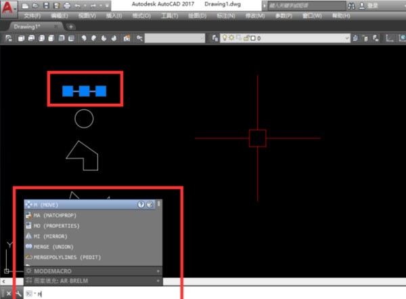
Task: Toggle the layer lightbulb on/off icon
Action: (225, 39)
